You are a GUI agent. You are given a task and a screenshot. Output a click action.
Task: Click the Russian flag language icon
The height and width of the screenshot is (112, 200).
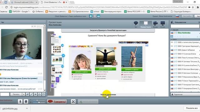coord(177,16)
